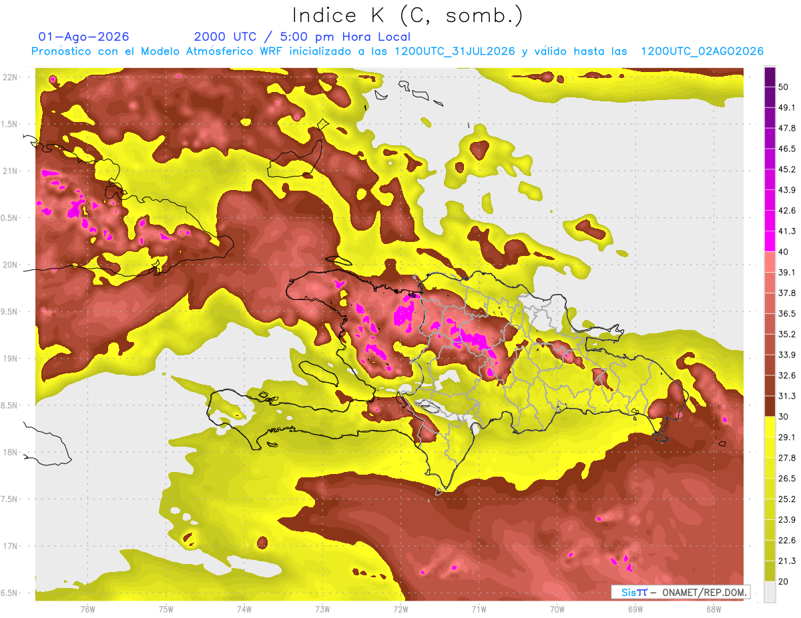
Task: Click the 'SisTT - ONAMET/REP.DOM.' label
Action: coord(681,592)
